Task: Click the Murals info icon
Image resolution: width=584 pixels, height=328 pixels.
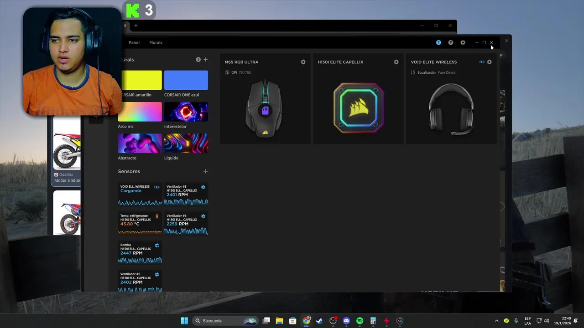Action: 198,60
